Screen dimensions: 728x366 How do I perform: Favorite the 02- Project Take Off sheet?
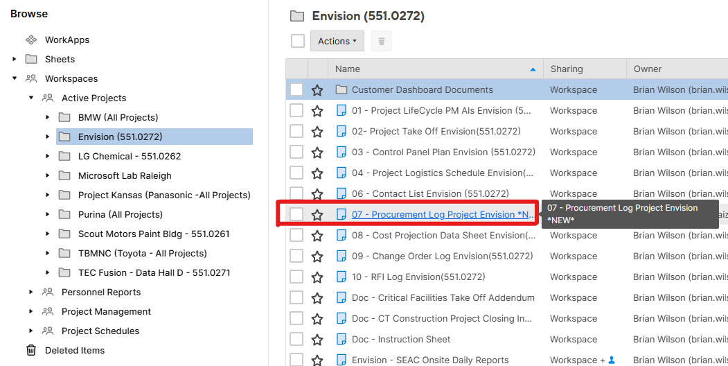[317, 132]
